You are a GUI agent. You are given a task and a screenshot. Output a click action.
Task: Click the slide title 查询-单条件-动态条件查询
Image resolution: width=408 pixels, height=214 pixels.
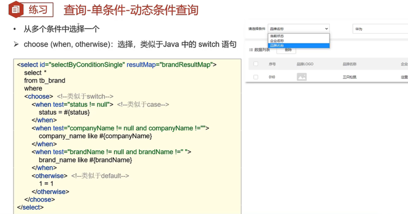point(131,10)
